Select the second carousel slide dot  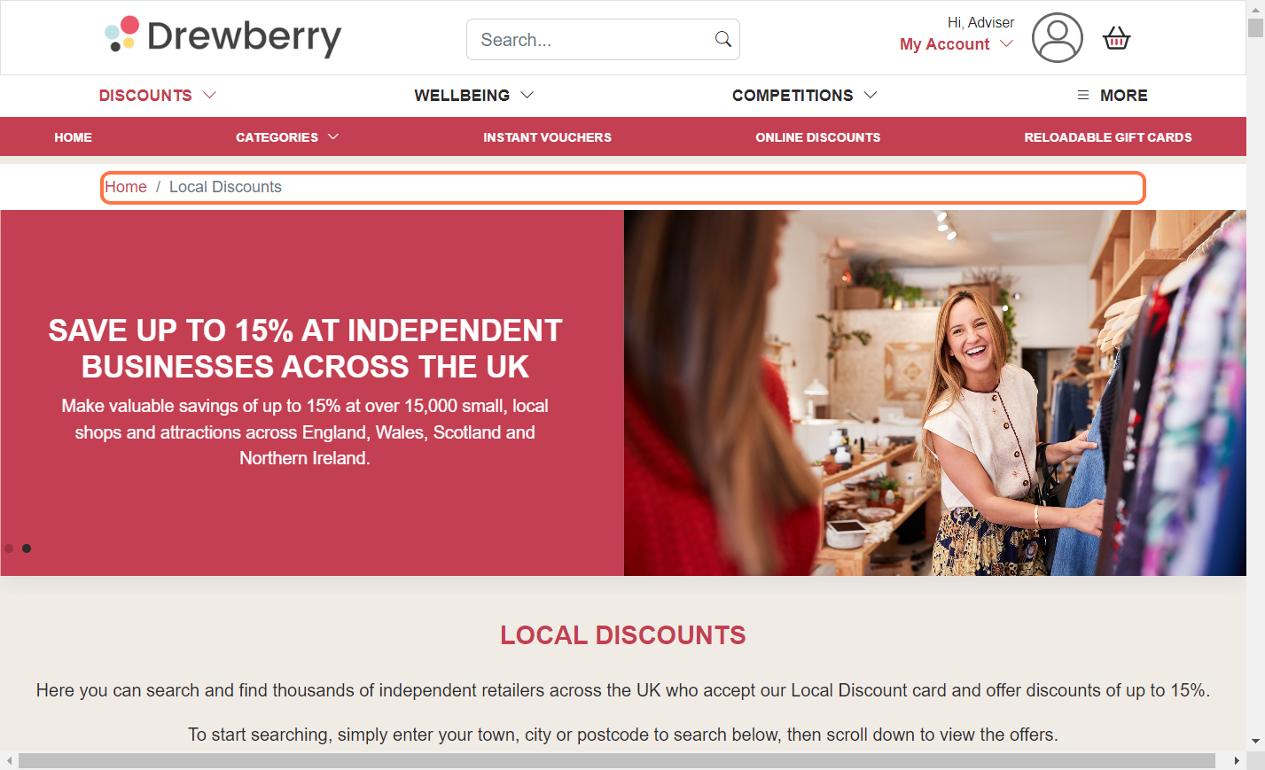tap(27, 548)
